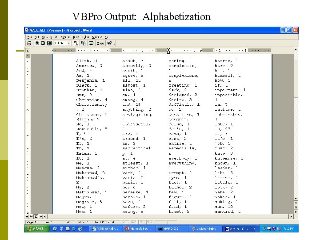Click Close to exit print preview
Screen dimensions: 320x240
pos(100,43)
